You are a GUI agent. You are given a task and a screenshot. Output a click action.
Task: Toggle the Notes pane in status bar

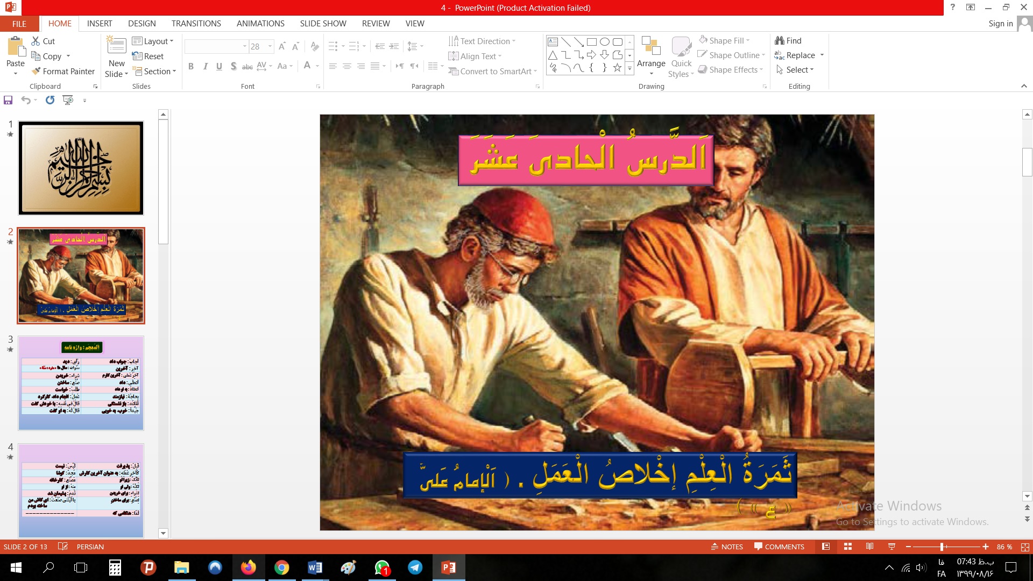point(727,547)
